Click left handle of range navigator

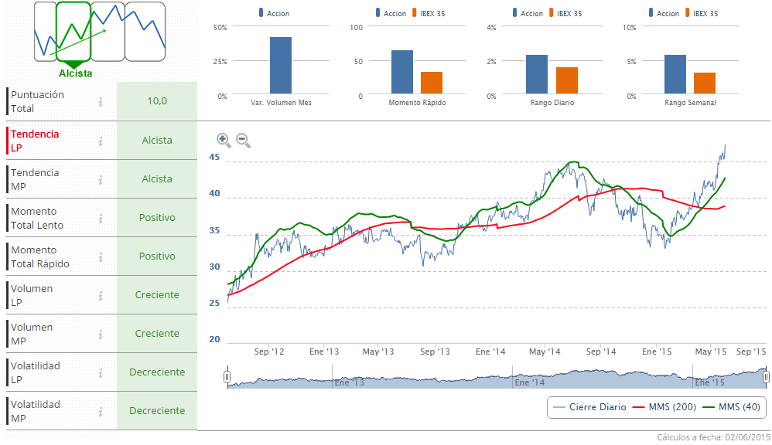227,377
